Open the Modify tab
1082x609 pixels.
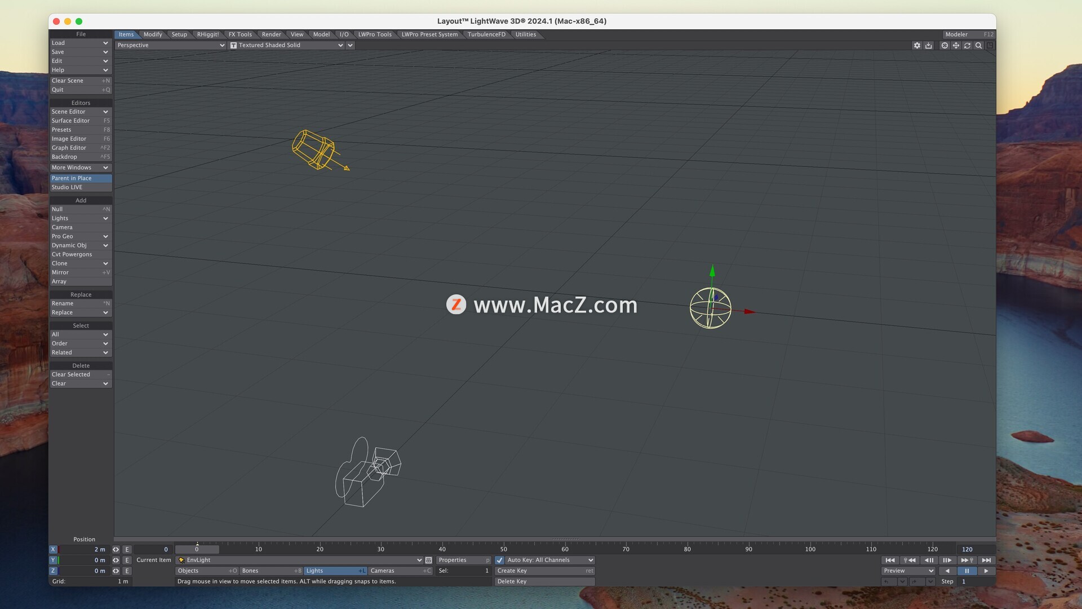click(x=153, y=34)
